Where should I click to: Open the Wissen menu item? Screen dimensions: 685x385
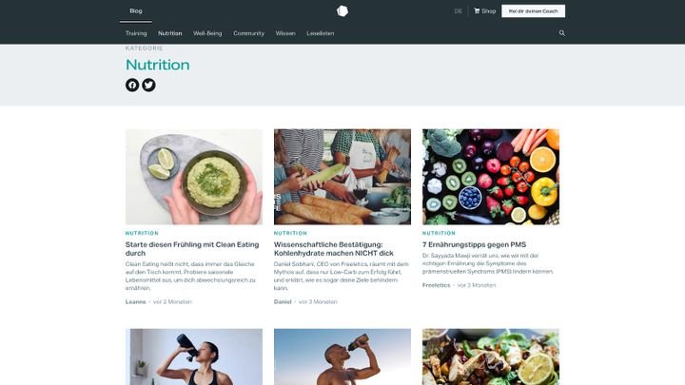[285, 33]
